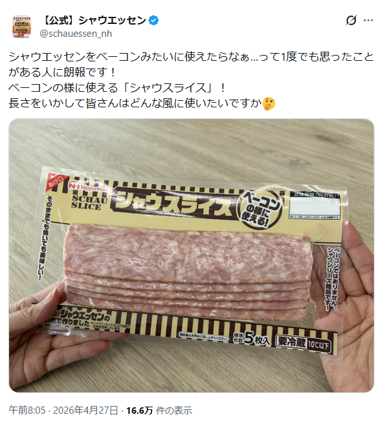Screen dimensions: 383x426
Task: Click the 件の表示 views label
Action: (174, 410)
